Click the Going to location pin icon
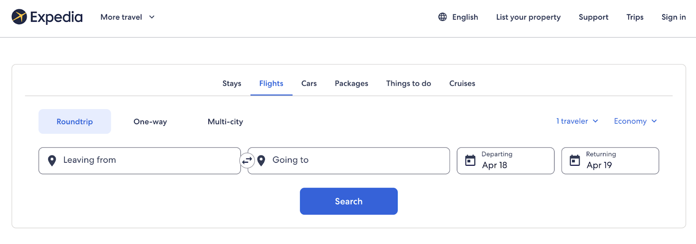The height and width of the screenshot is (244, 696). tap(261, 160)
